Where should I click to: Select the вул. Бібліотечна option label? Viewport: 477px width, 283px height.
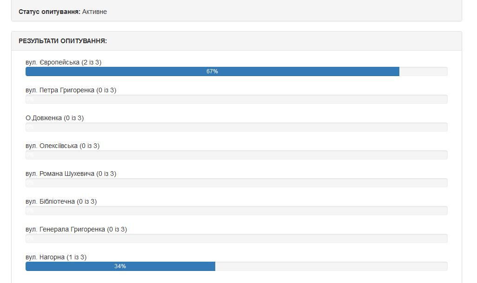61,201
